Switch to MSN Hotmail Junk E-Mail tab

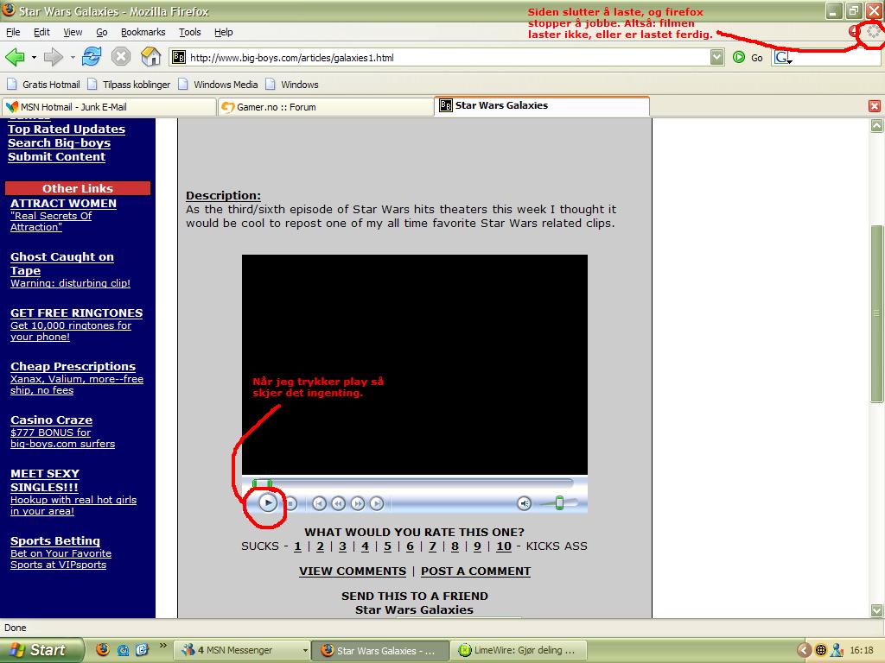pyautogui.click(x=109, y=106)
